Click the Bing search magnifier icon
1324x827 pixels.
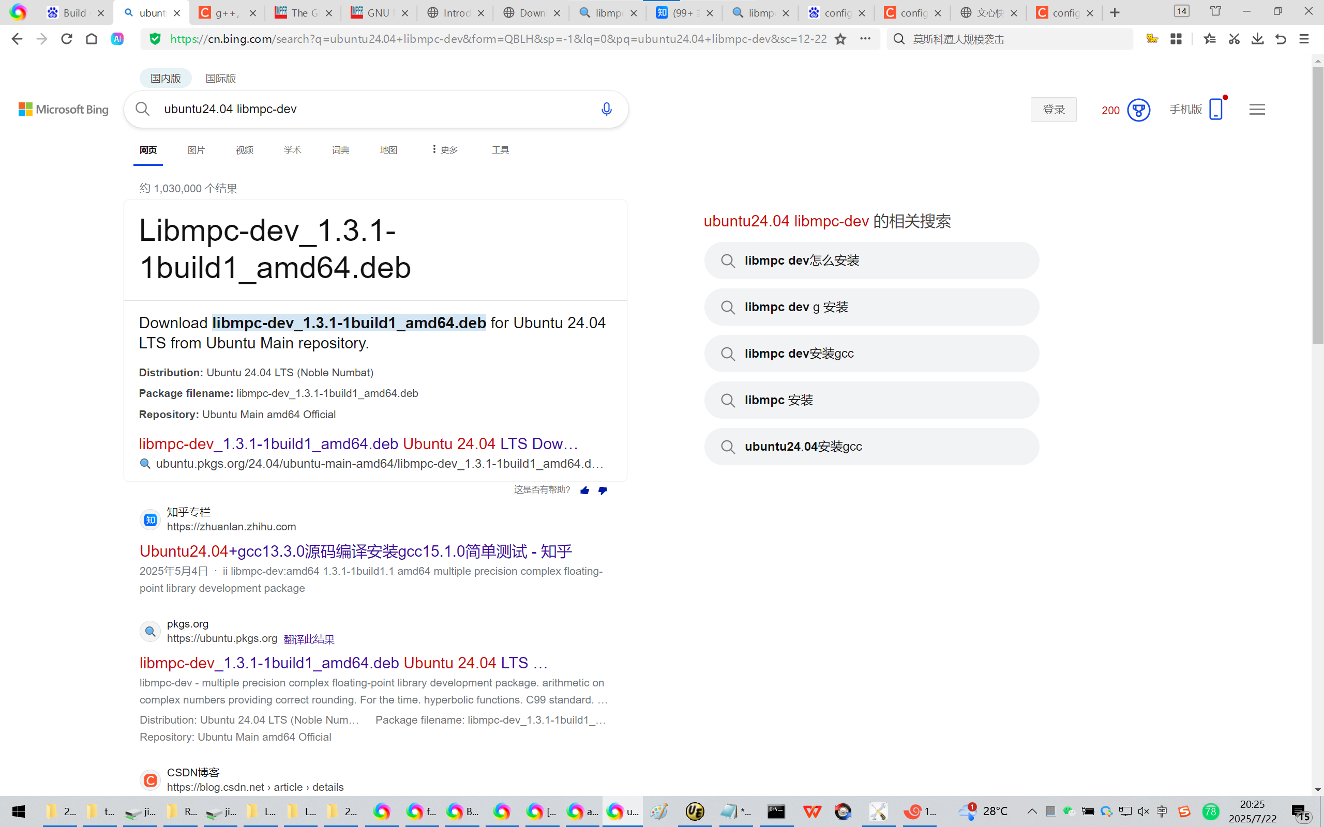pyautogui.click(x=142, y=109)
